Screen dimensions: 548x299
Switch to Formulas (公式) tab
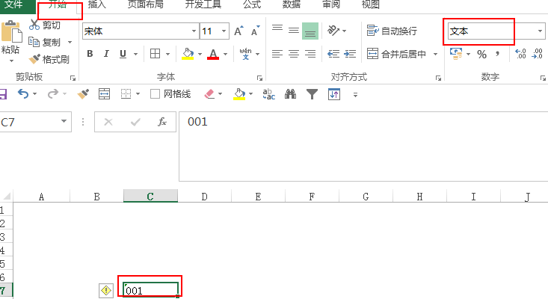pos(252,4)
